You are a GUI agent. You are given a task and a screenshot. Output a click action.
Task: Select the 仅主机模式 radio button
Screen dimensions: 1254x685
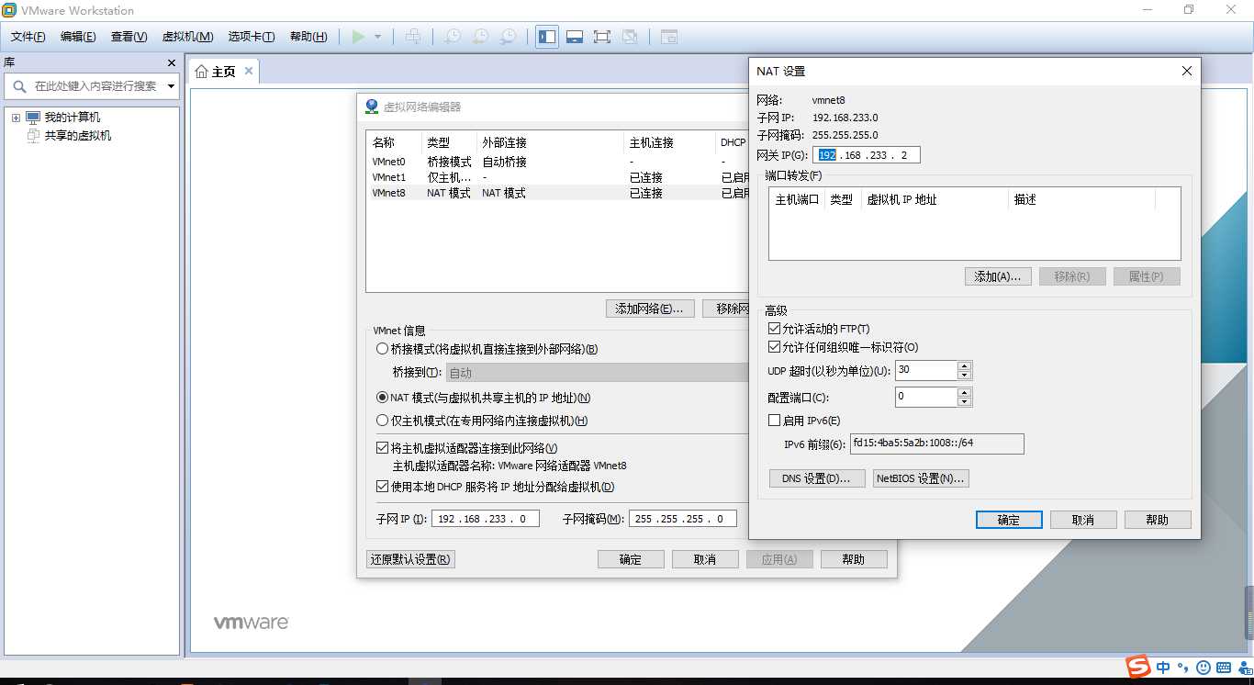click(x=382, y=421)
